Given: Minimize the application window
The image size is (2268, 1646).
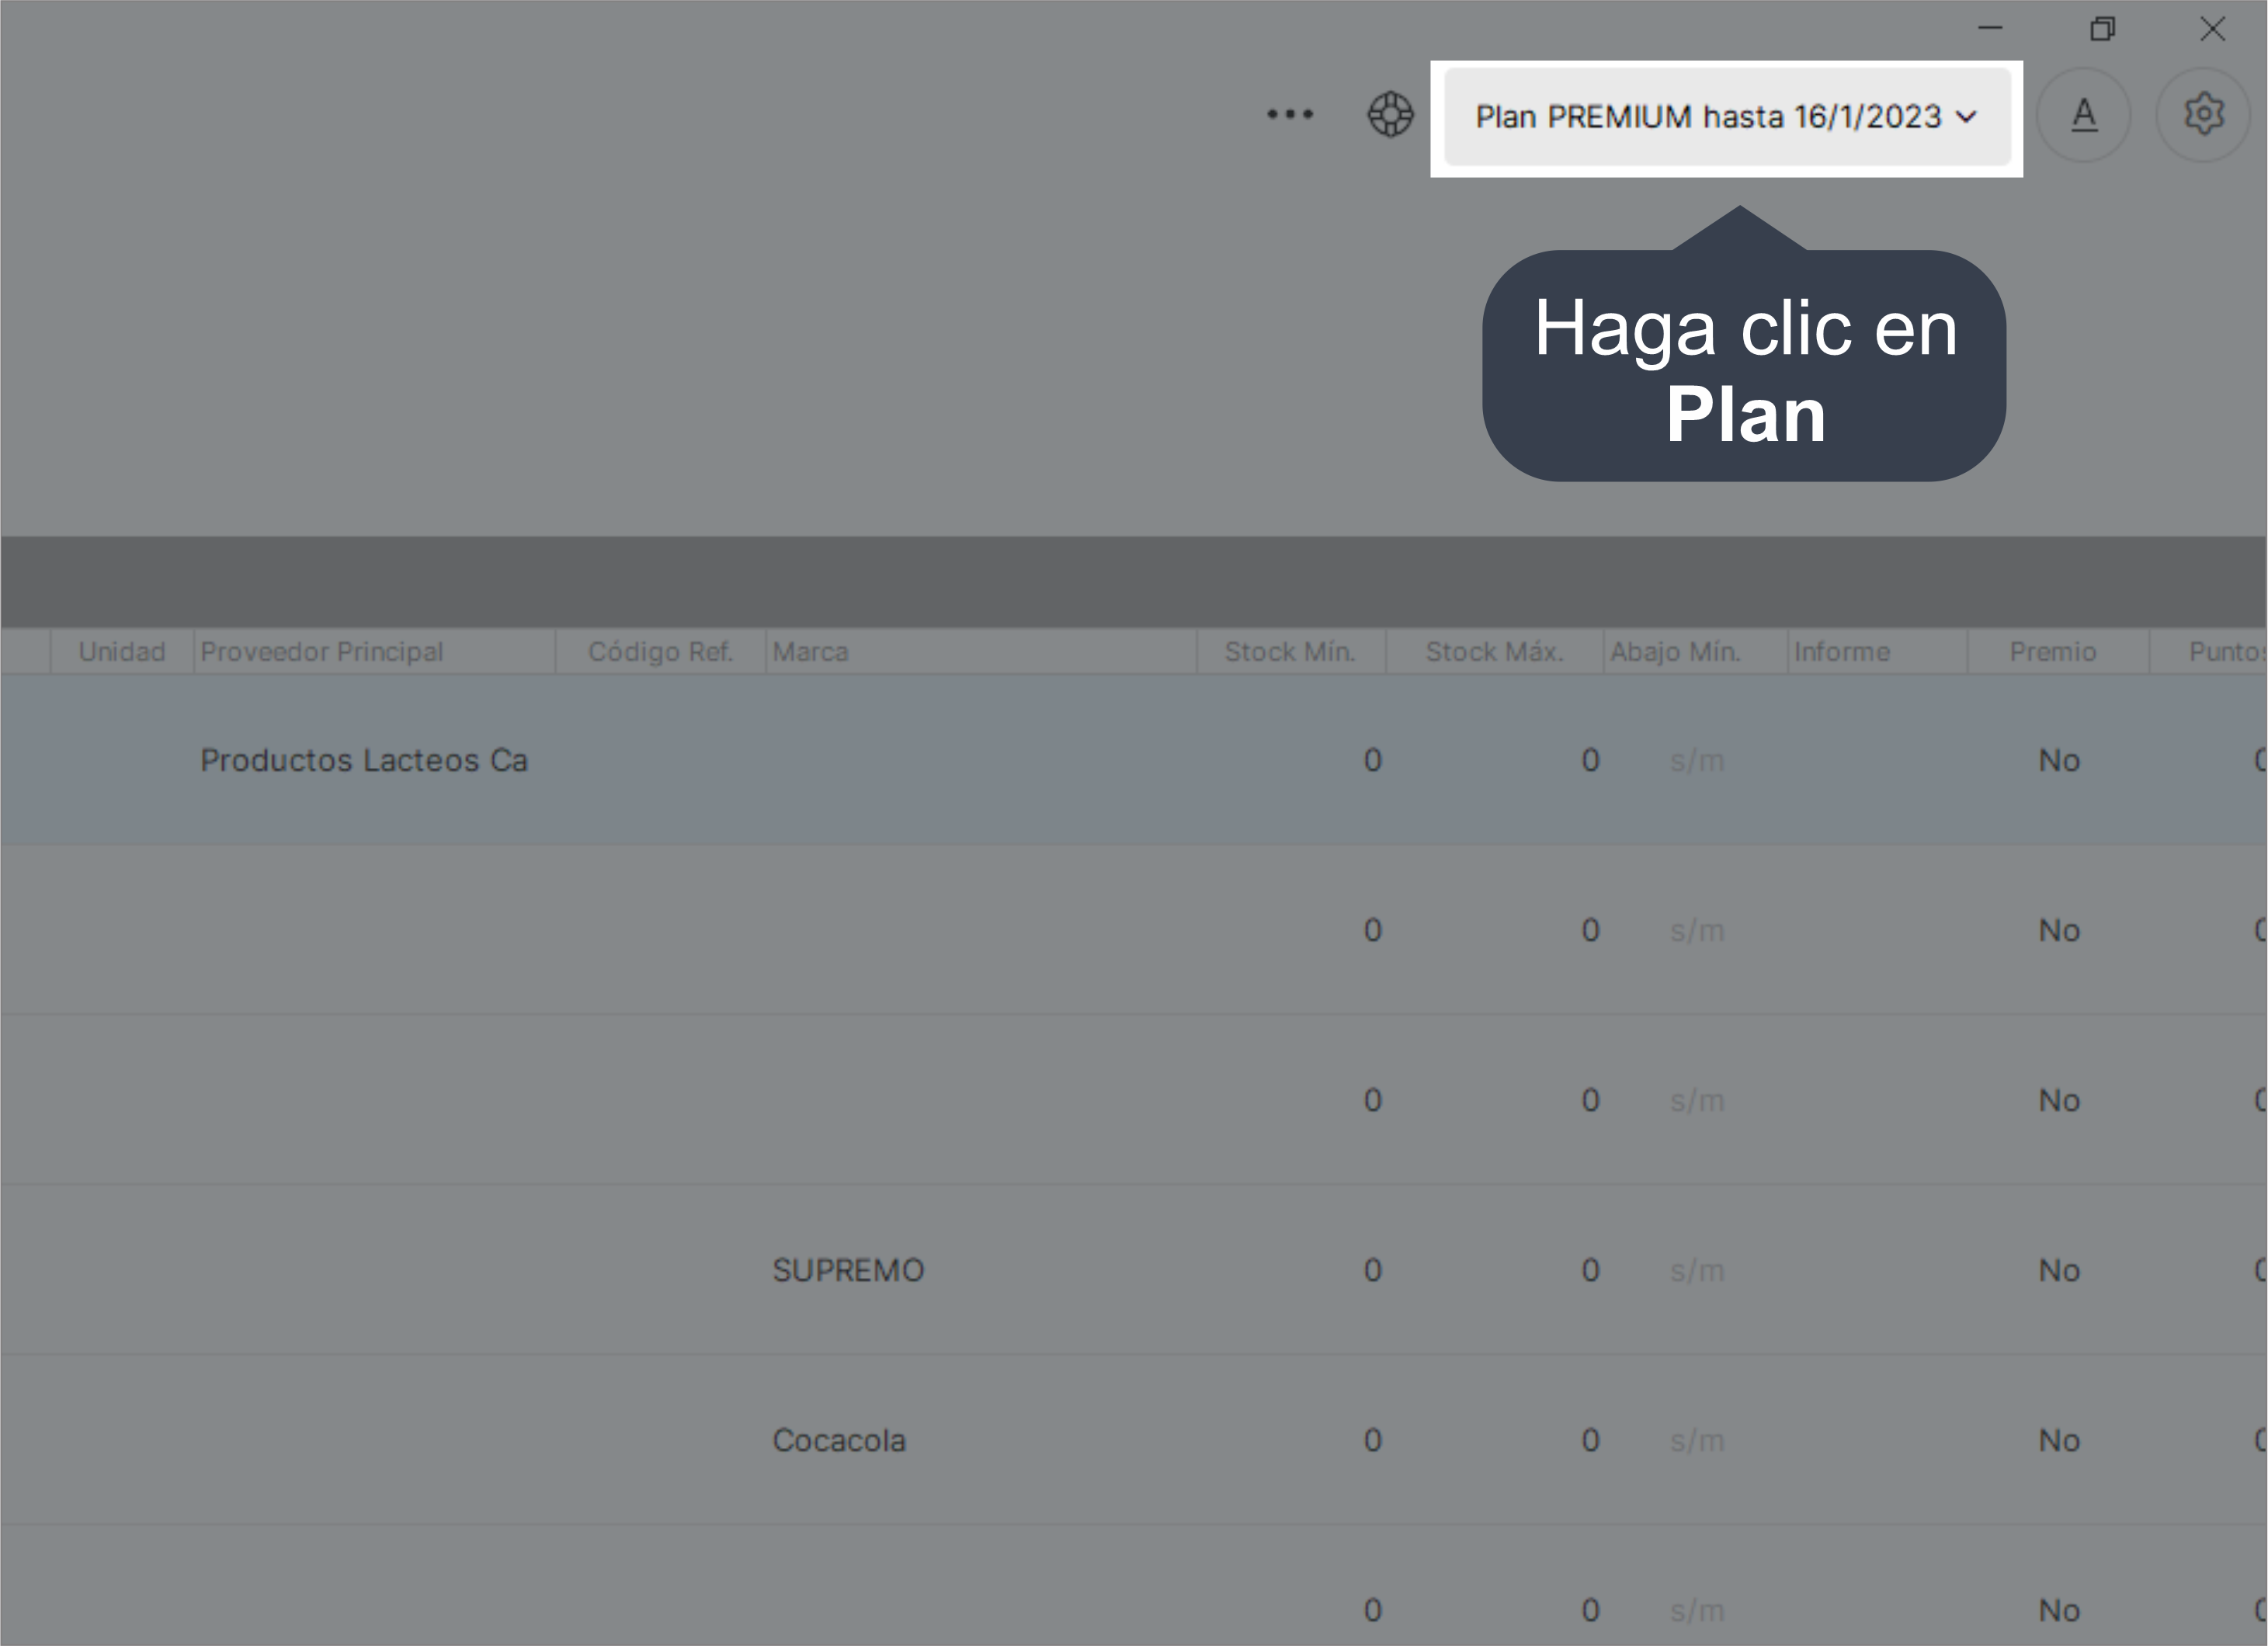Looking at the screenshot, I should 1990,29.
